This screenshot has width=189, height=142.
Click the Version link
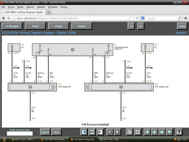[x=181, y=33]
